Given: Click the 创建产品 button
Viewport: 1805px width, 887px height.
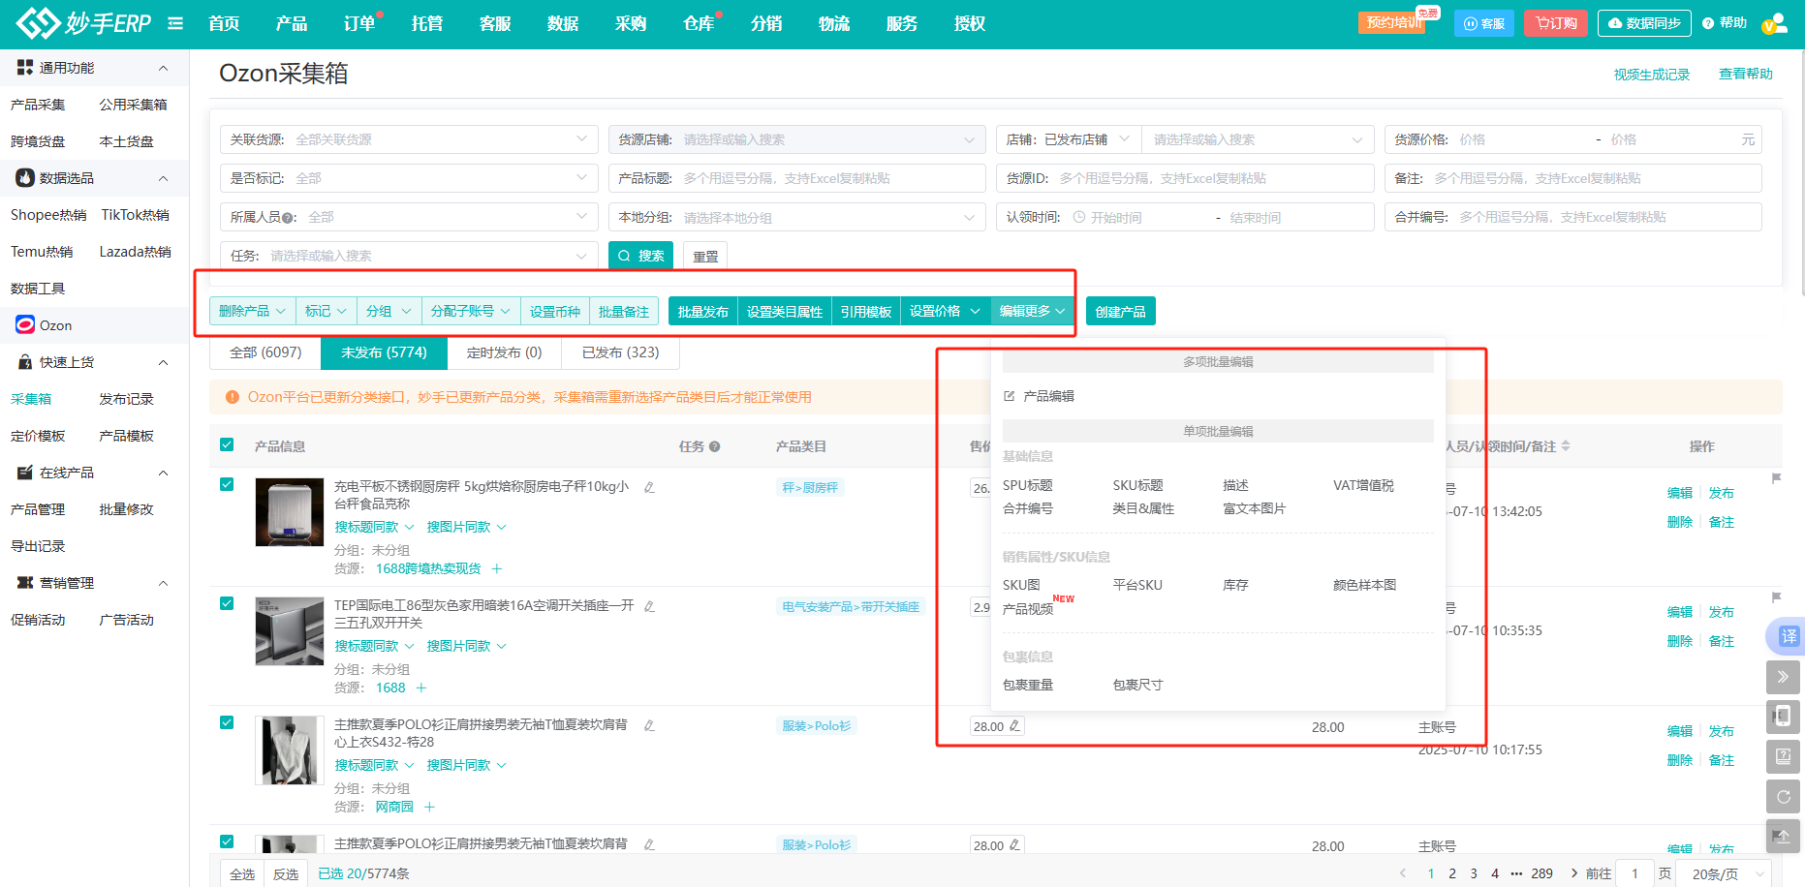Looking at the screenshot, I should 1120,311.
